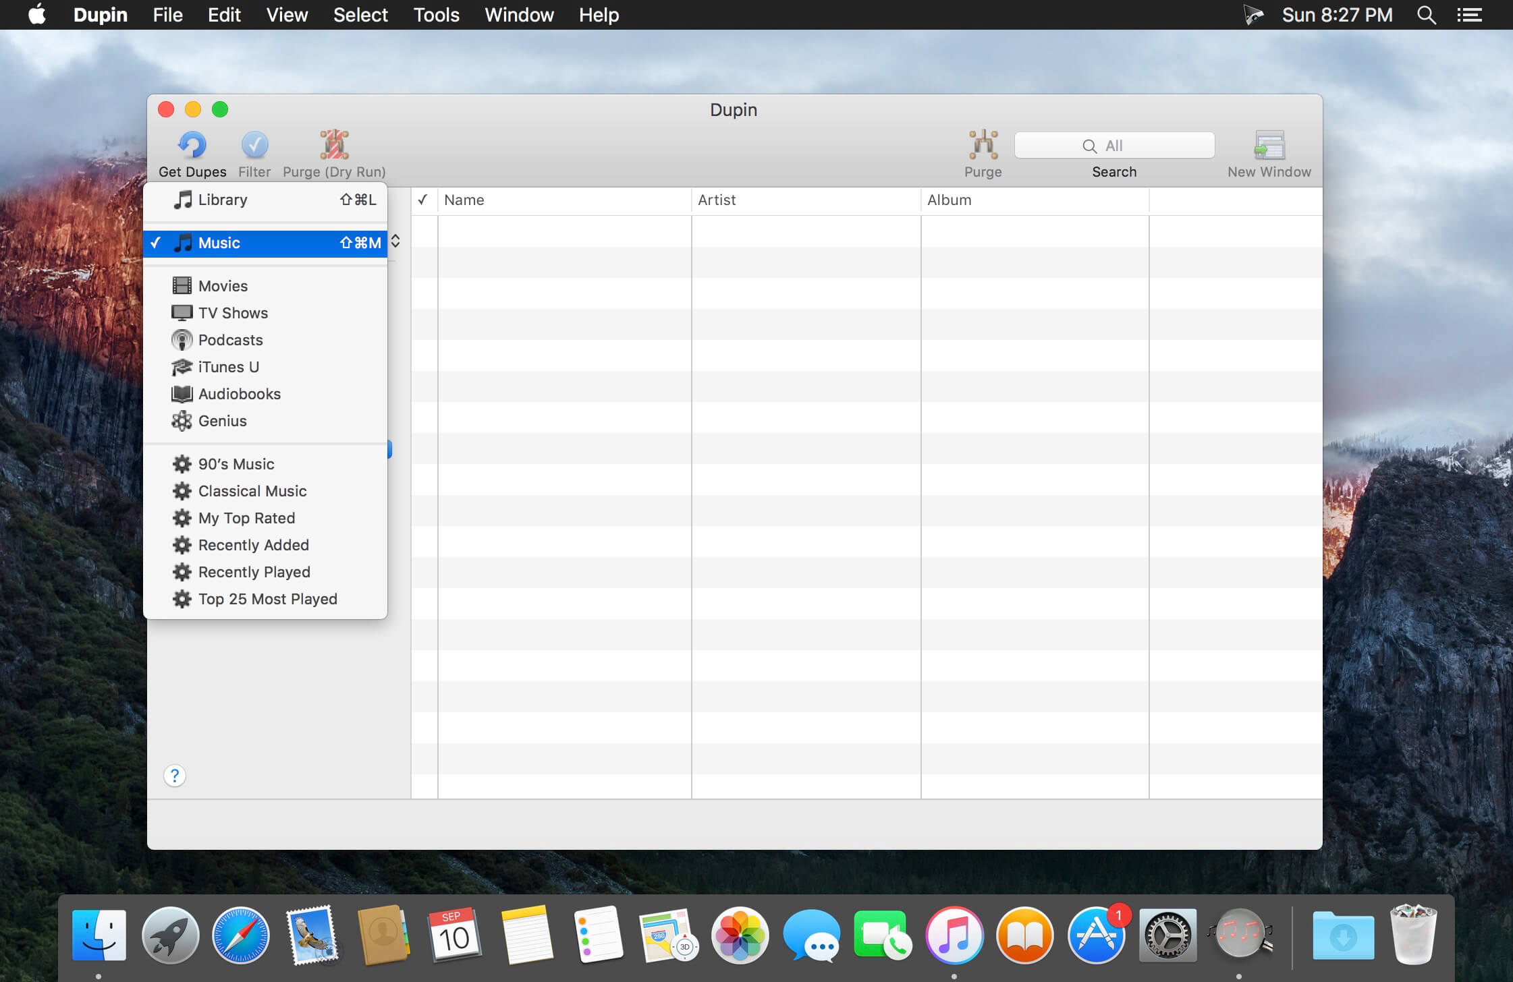Choose Library from the playlist popup
This screenshot has height=982, width=1513.
coord(265,200)
